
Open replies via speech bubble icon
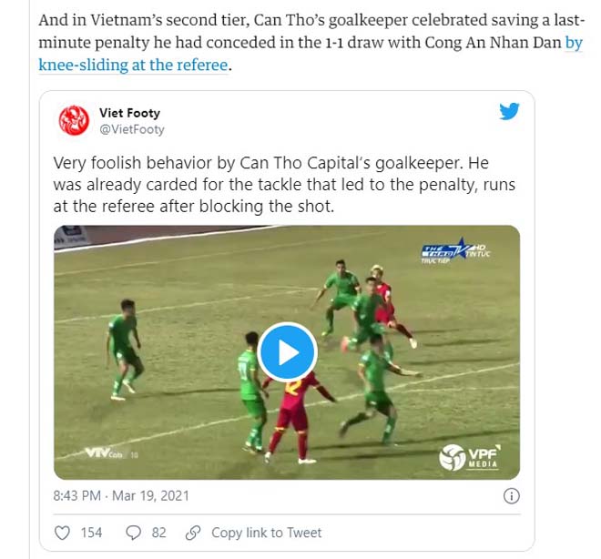[133, 533]
